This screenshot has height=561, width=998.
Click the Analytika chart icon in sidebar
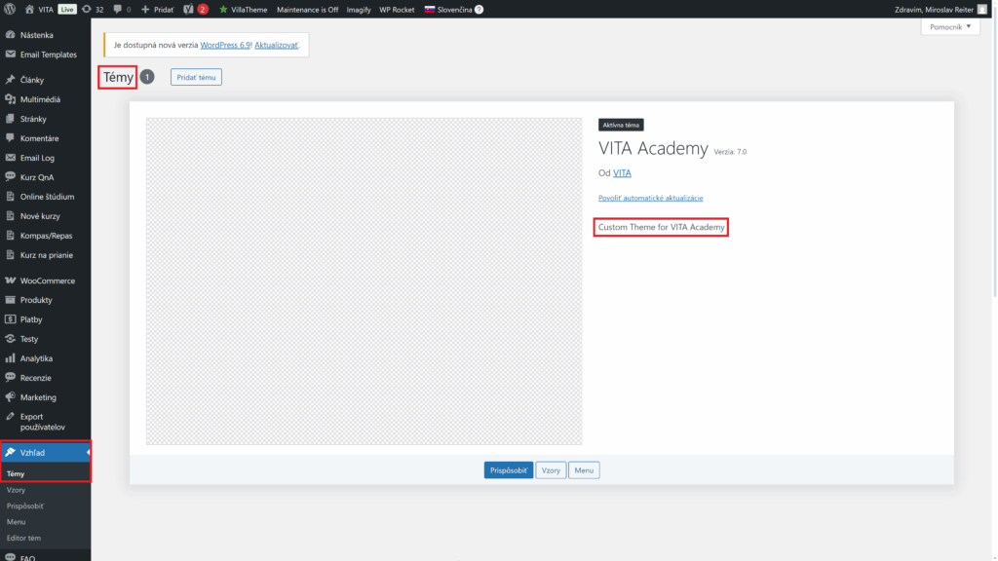pos(11,357)
